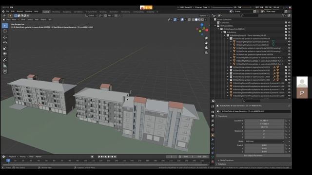
Task: Activate the Rotate tool
Action: [x=5, y=43]
